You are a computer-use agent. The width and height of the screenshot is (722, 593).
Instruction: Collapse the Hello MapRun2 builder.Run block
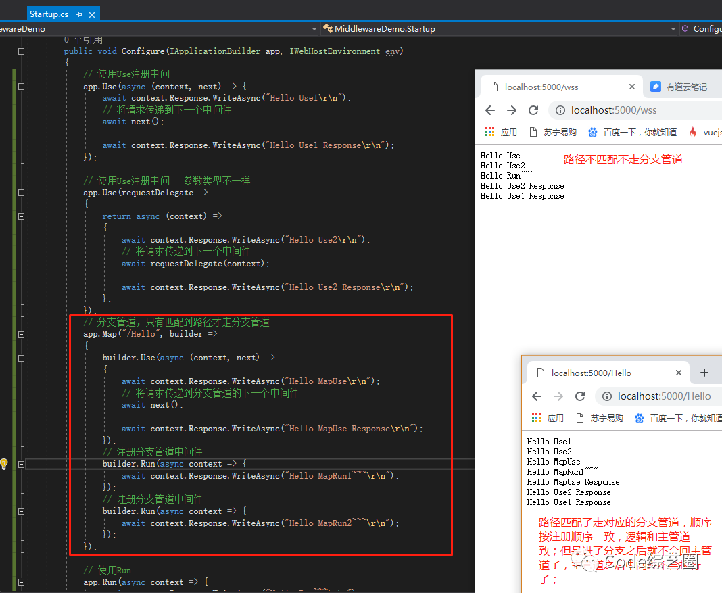point(21,511)
